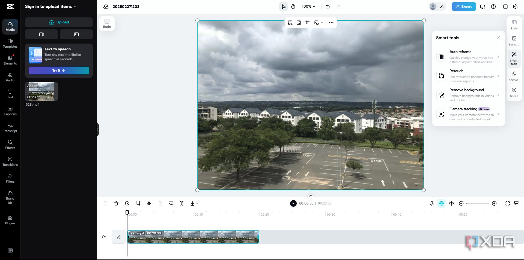Expand the Retouch smart tool
524x260 pixels.
click(468, 76)
